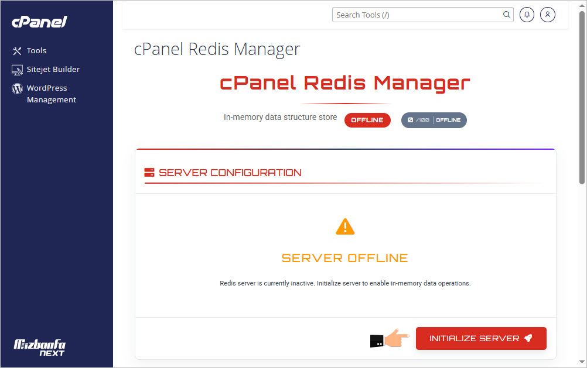Focus the Search Tools input field
The width and height of the screenshot is (587, 368).
pyautogui.click(x=422, y=15)
